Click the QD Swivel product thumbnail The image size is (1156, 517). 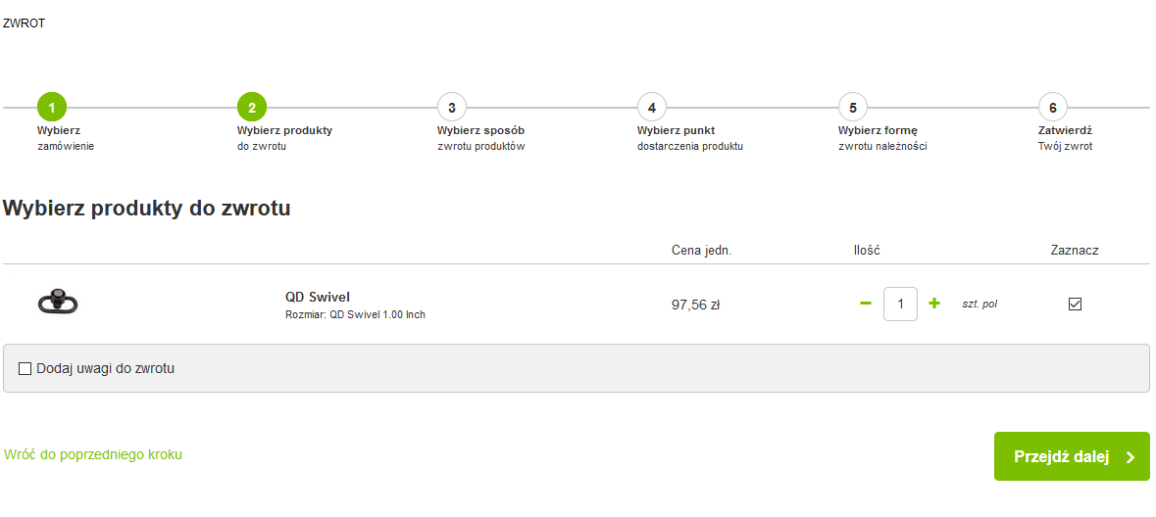58,302
